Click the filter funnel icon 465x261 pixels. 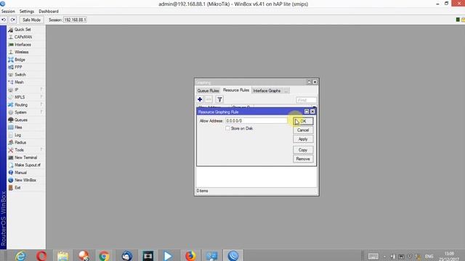point(219,99)
